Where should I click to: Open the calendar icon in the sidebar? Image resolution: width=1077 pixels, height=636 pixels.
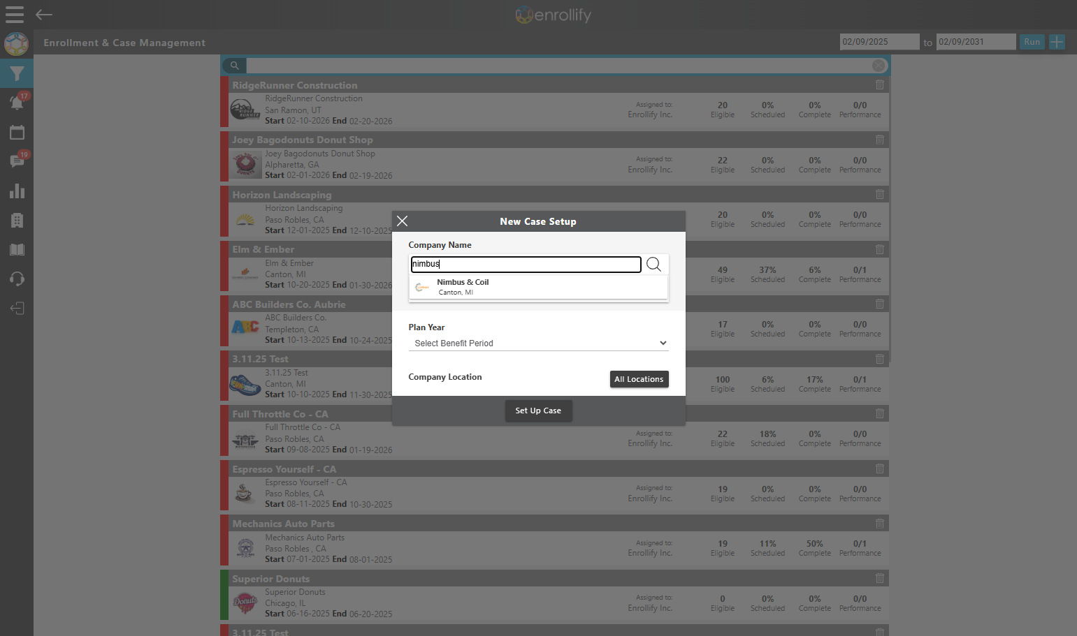coord(17,132)
